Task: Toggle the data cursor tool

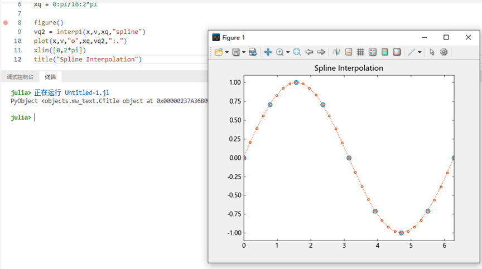Action: [x=336, y=52]
